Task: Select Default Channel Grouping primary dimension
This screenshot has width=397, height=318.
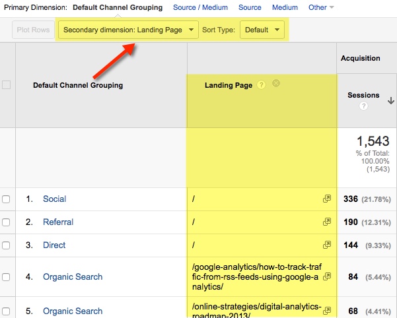Action: [118, 7]
